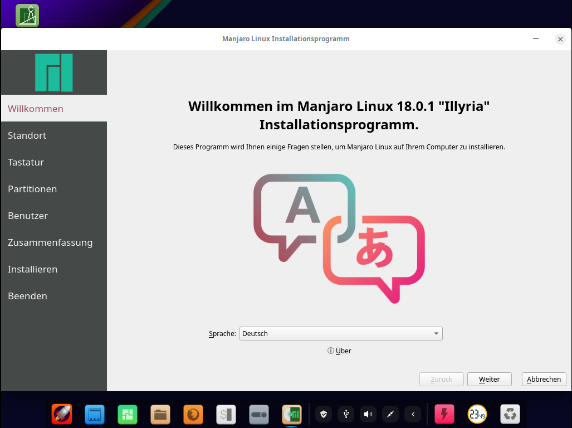Collapse the system tray arrow
The image size is (572, 428).
[x=413, y=414]
